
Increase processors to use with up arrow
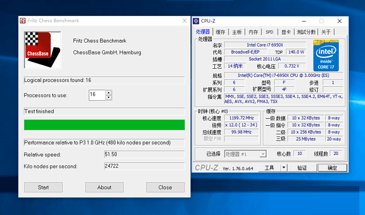[x=108, y=93]
